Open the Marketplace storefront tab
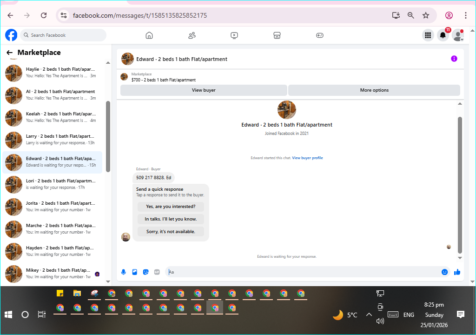Image resolution: width=476 pixels, height=335 pixels. pyautogui.click(x=277, y=35)
